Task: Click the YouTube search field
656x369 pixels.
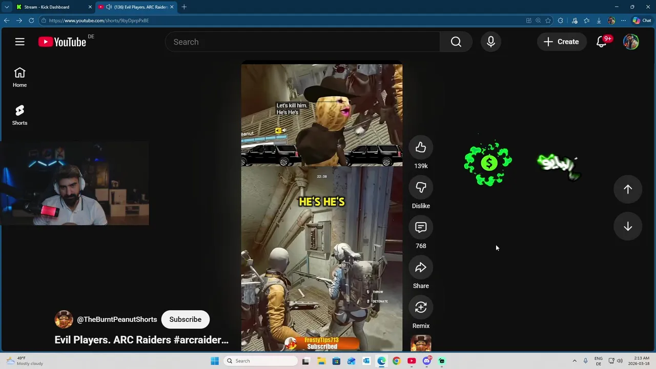Action: pos(302,42)
